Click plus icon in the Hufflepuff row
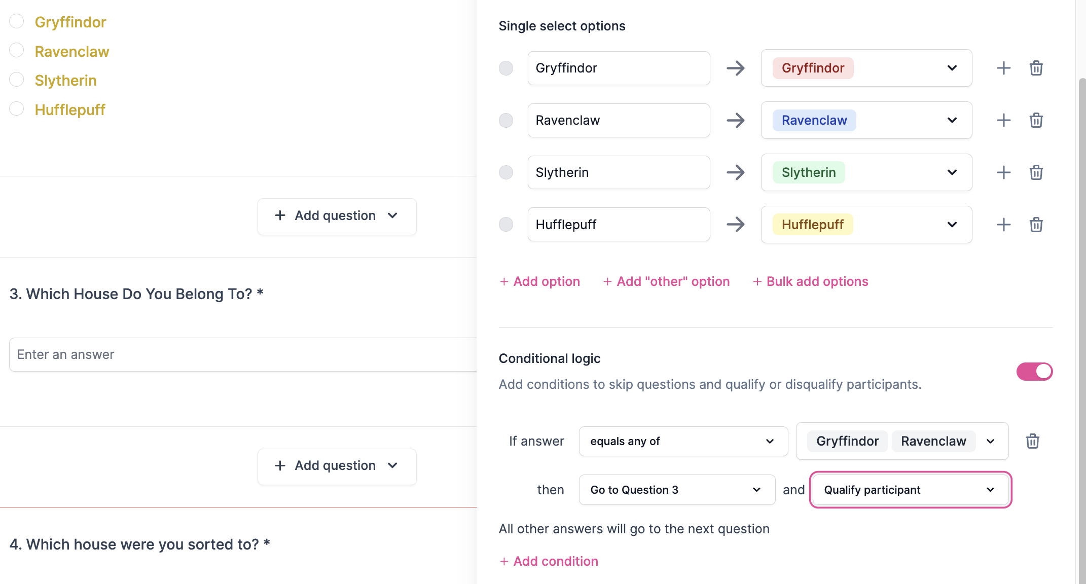Viewport: 1086px width, 584px height. click(x=1003, y=225)
